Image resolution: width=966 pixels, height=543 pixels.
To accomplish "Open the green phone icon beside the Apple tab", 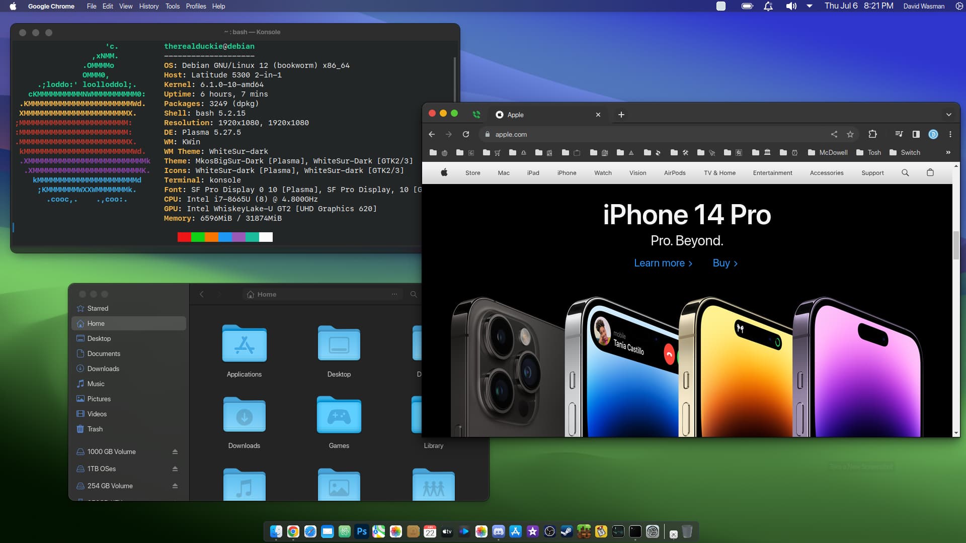I will (x=476, y=115).
